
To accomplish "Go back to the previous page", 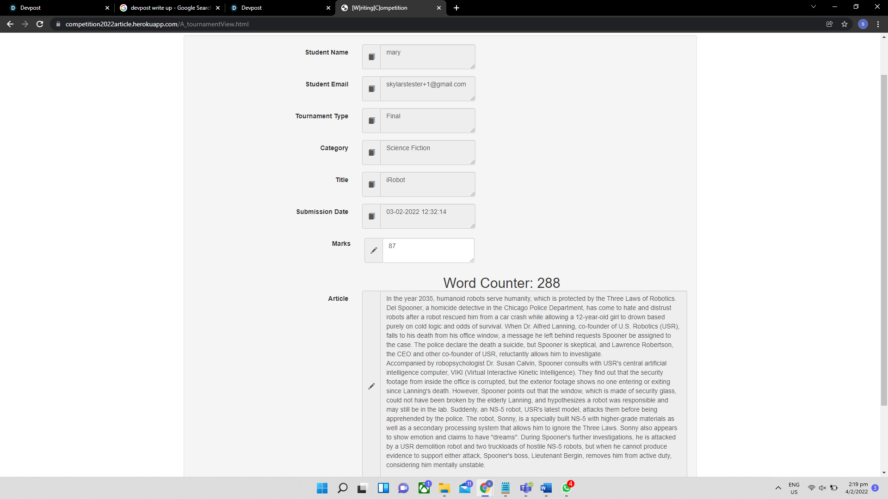I will point(10,24).
